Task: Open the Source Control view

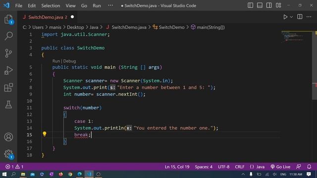Action: tap(8, 53)
